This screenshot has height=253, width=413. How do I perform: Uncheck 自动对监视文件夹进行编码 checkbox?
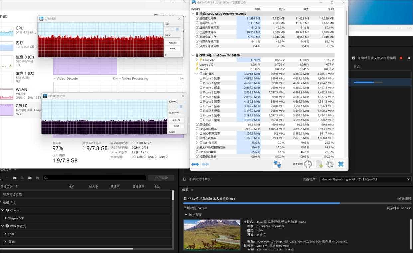354,58
